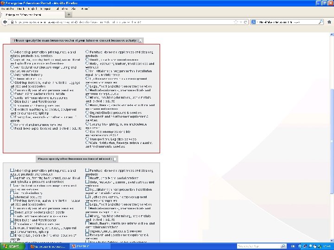Open the Windows Start menu
Screen dimensions: 334x250
tap(12, 246)
